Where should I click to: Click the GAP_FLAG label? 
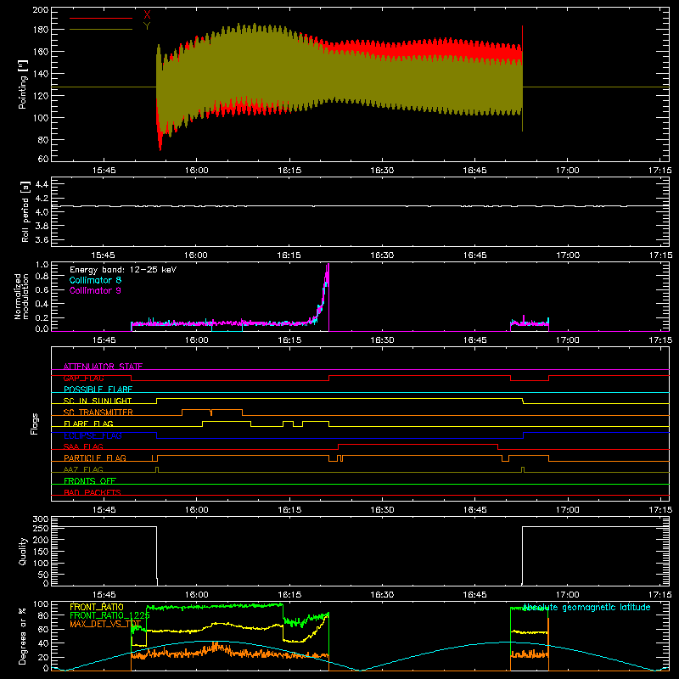pyautogui.click(x=83, y=378)
